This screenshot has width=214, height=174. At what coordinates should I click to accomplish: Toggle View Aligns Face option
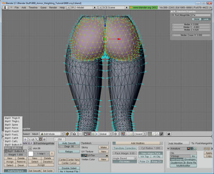click(151, 153)
